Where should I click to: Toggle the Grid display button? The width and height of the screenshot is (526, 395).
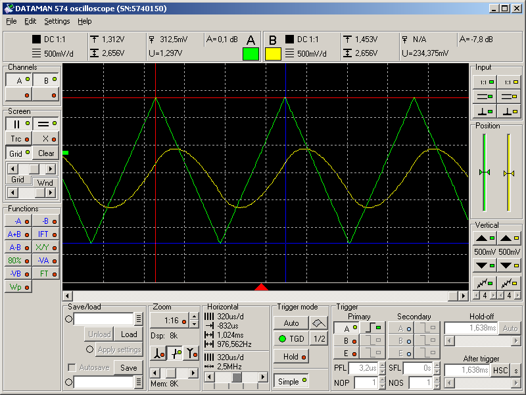18,153
